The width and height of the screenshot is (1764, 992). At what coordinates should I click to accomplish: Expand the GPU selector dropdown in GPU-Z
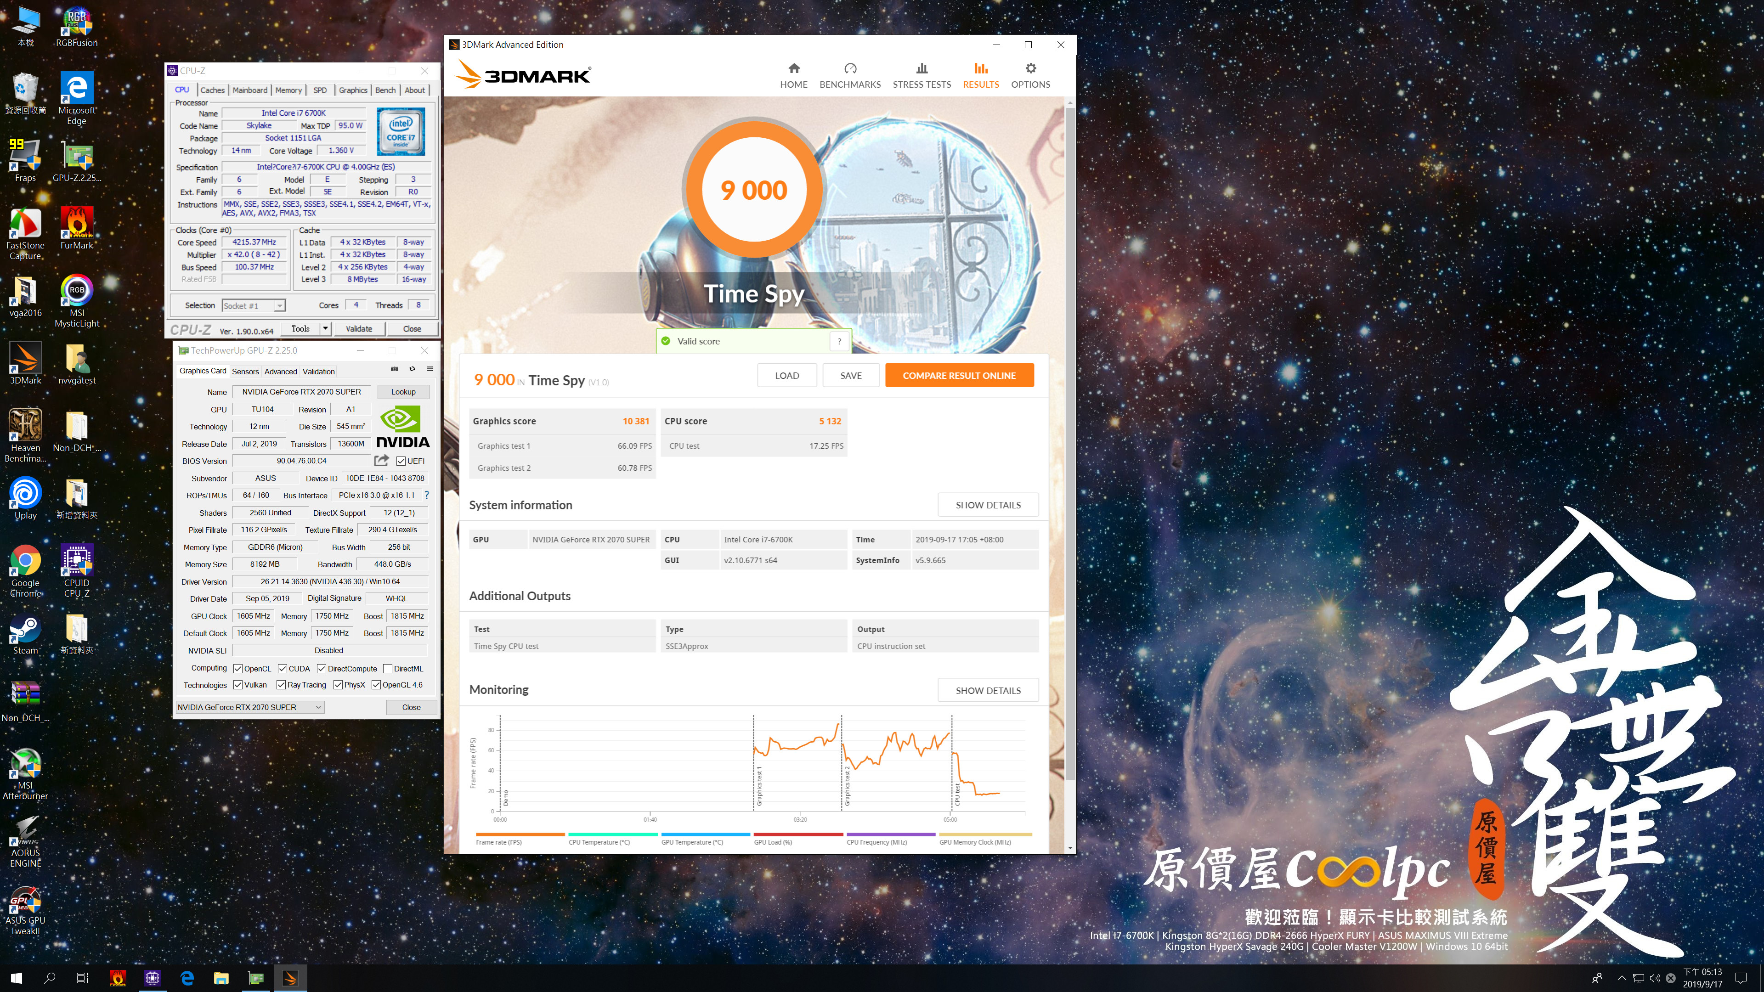click(318, 707)
